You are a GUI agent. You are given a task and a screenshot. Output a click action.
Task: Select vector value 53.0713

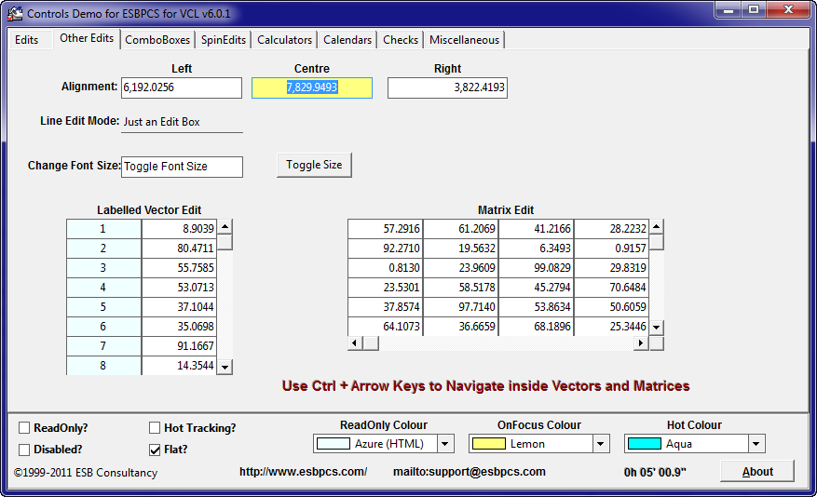point(179,288)
